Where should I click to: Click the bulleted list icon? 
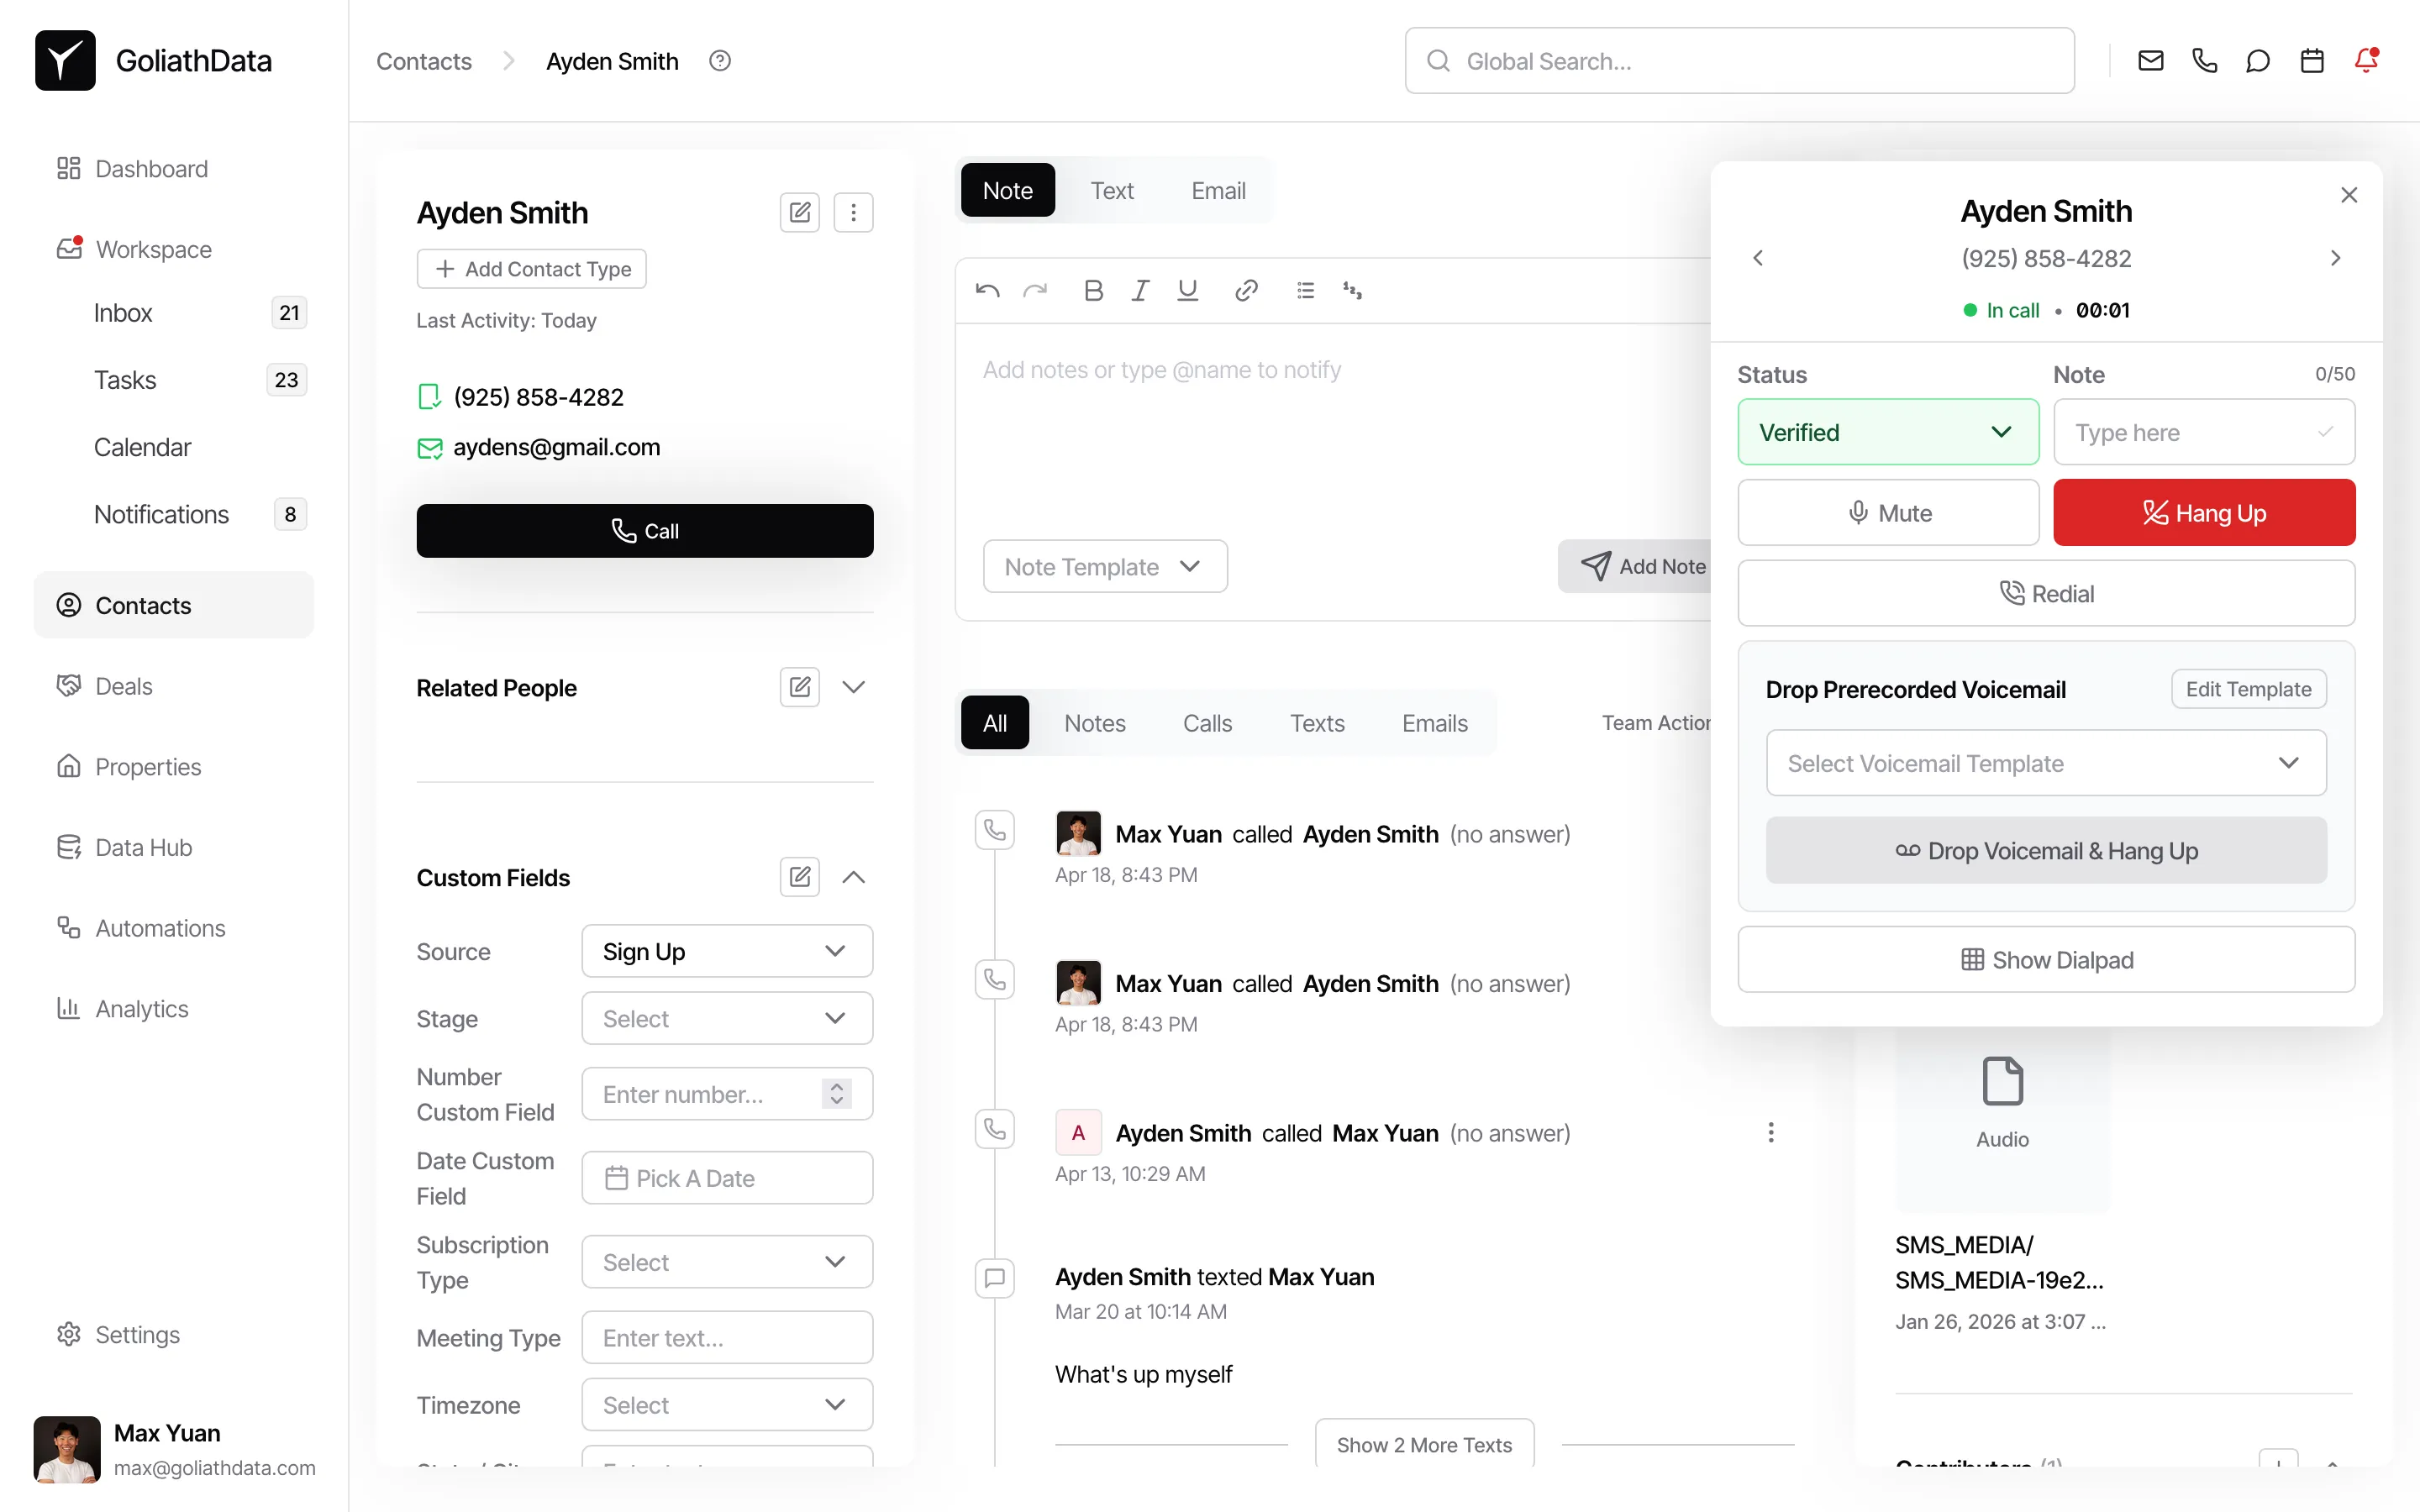1305,291
